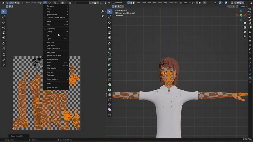Toggle edge select mode in 3D viewport header
The width and height of the screenshot is (253, 142).
[131, 3]
